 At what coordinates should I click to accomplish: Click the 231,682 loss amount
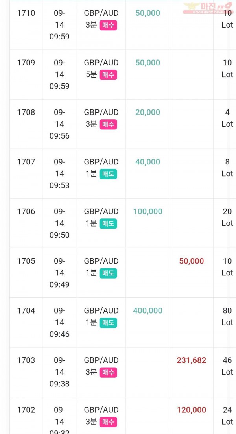point(192,360)
